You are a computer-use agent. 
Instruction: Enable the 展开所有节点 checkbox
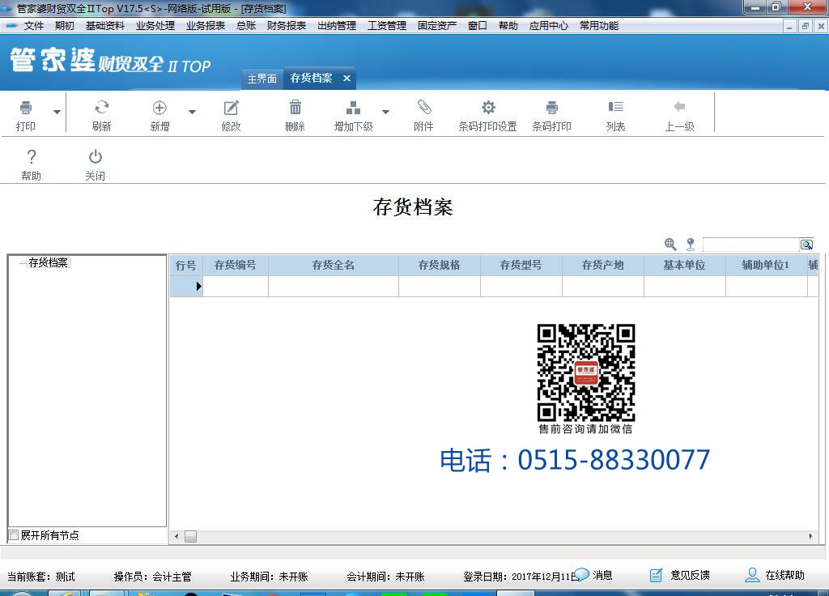tap(14, 534)
